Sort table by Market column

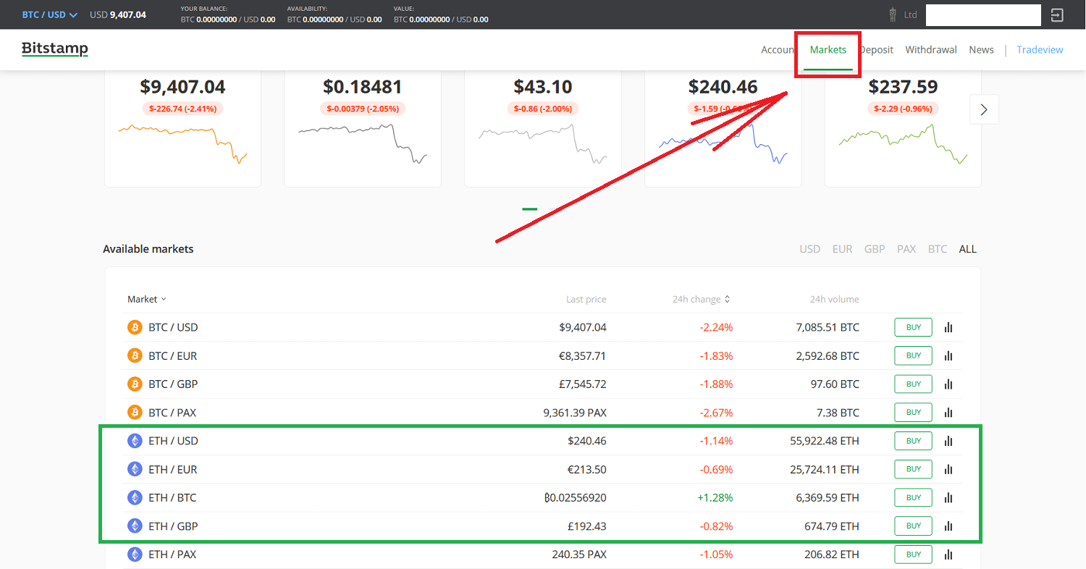point(147,299)
